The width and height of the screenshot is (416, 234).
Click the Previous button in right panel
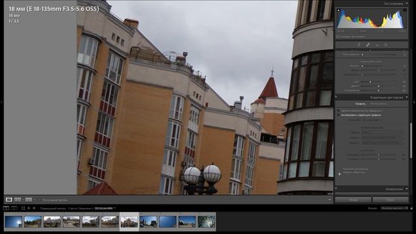coord(353,200)
